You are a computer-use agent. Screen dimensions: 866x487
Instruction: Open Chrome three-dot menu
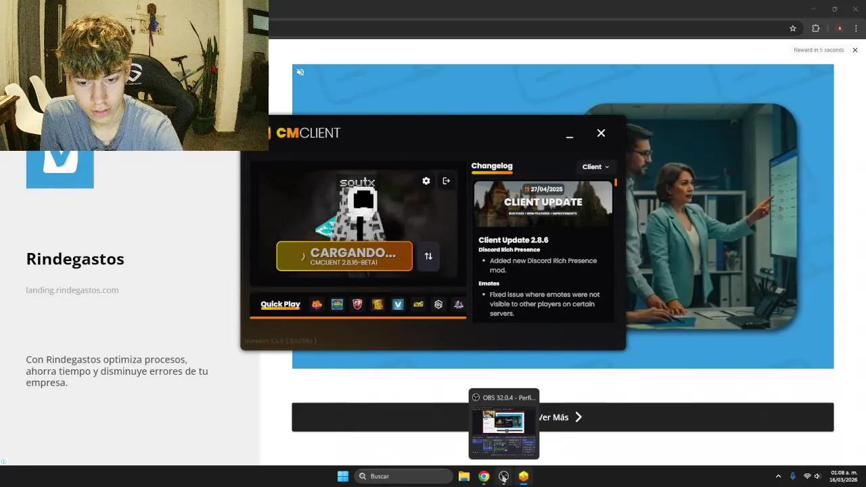pyautogui.click(x=856, y=28)
